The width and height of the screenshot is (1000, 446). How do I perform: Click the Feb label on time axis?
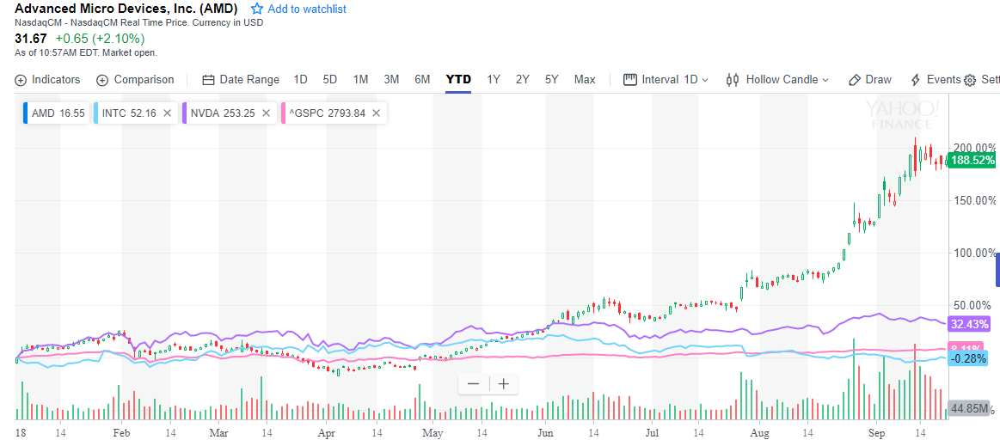click(x=121, y=431)
